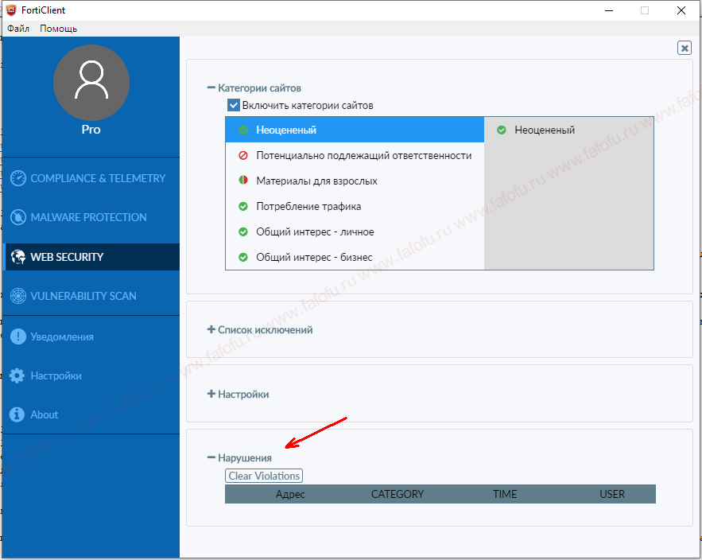Click the CATEGORY column header
This screenshot has height=560, width=702.
tap(398, 494)
